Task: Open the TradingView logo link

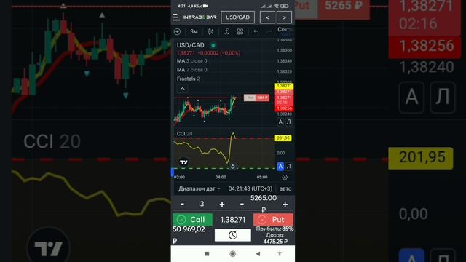Action: pos(183,162)
